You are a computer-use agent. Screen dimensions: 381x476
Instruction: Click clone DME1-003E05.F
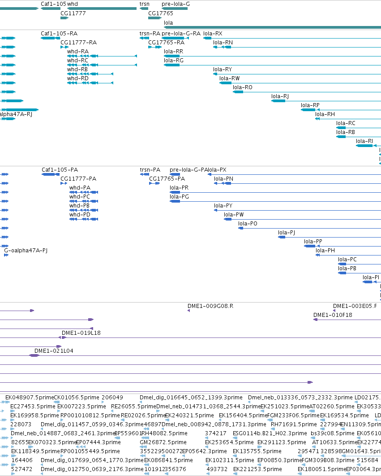coord(355,306)
